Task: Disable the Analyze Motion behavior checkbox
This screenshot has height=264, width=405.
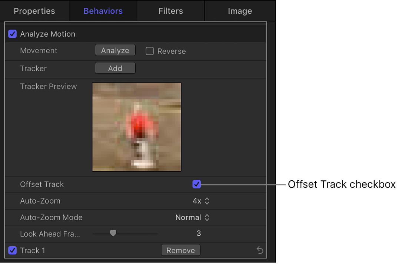Action: pyautogui.click(x=13, y=34)
